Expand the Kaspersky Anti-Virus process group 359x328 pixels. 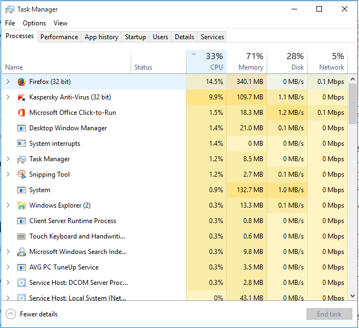8,97
